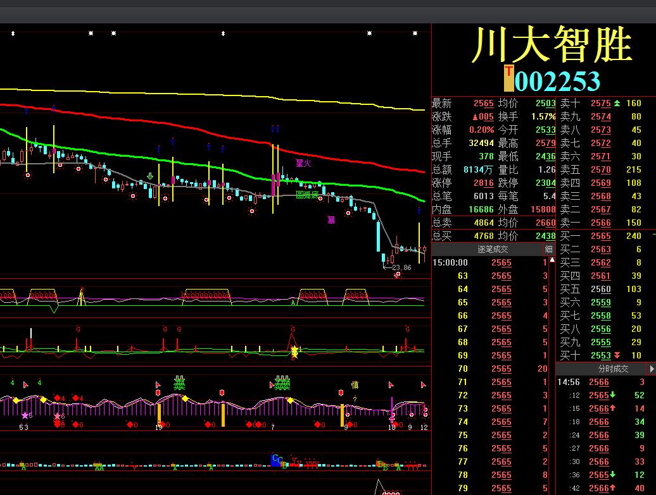
Task: Click the 换手 value 1.57%
Action: click(x=543, y=116)
